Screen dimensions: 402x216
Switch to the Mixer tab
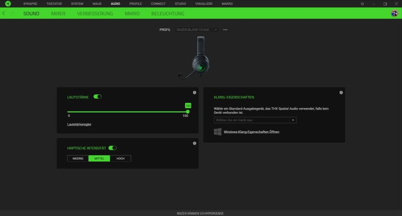coord(58,13)
